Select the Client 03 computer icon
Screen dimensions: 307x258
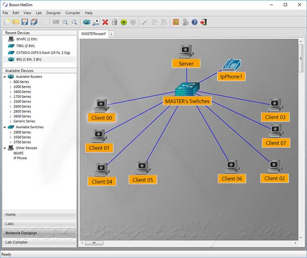(x=275, y=105)
